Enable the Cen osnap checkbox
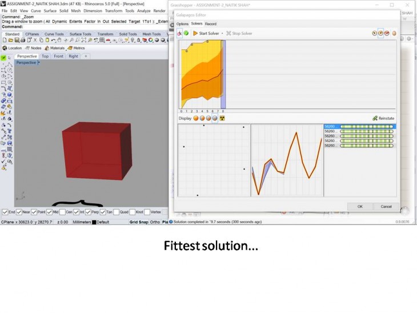 tap(62, 212)
